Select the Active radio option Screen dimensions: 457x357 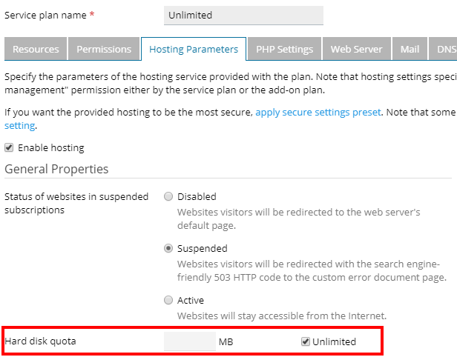168,301
